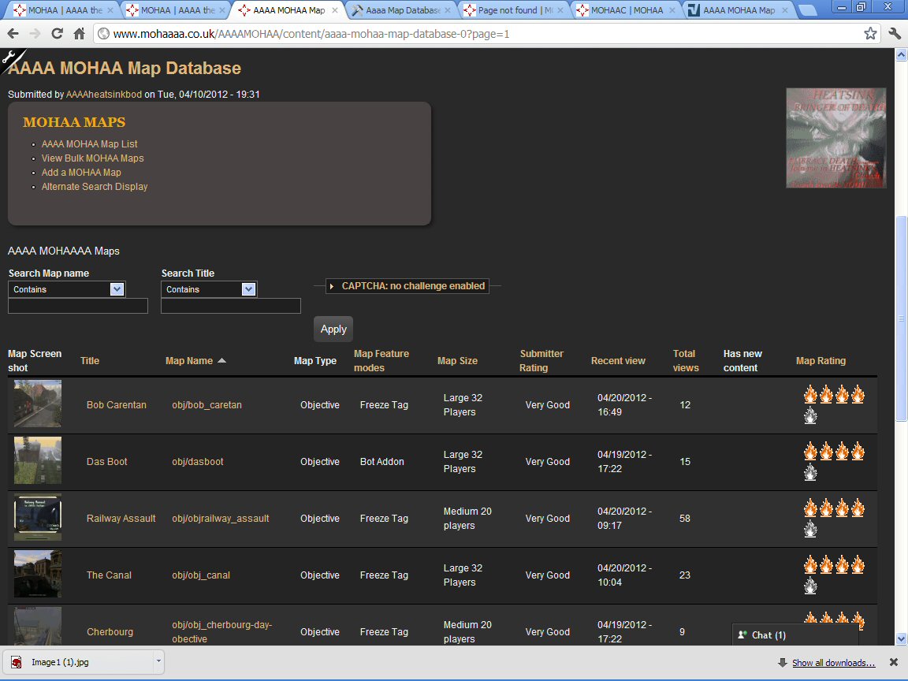Open Search Title Contains dropdown
Screen dimensions: 908x681
click(x=248, y=289)
